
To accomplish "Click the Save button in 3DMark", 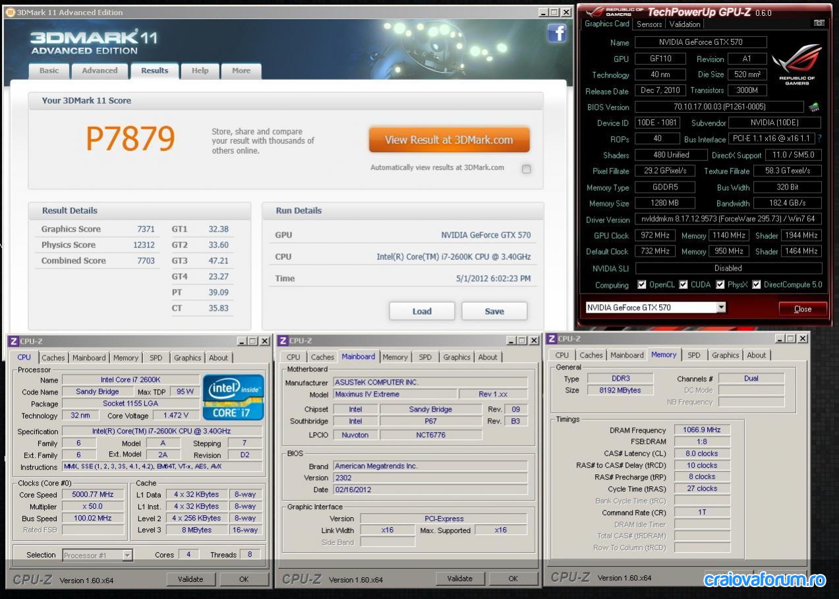I will tap(494, 311).
